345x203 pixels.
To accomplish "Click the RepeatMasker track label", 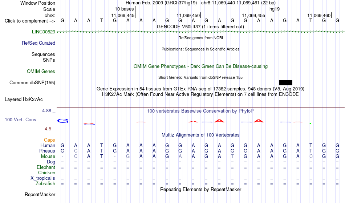I will click(x=40, y=194).
